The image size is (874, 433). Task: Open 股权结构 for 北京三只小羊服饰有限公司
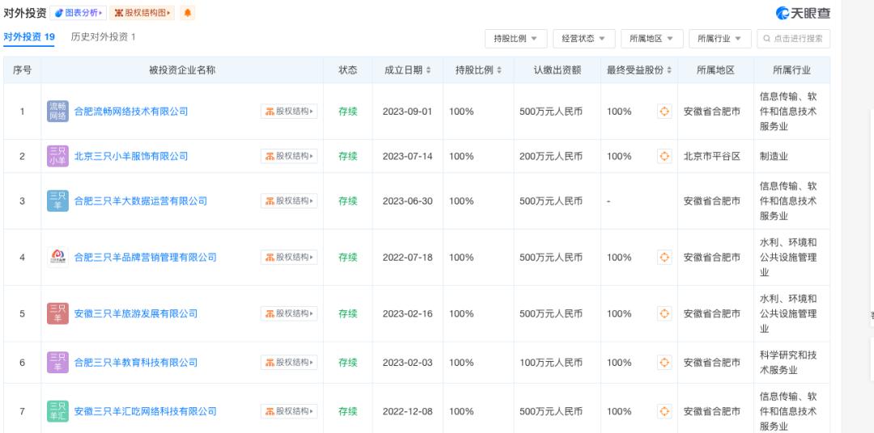tap(289, 157)
